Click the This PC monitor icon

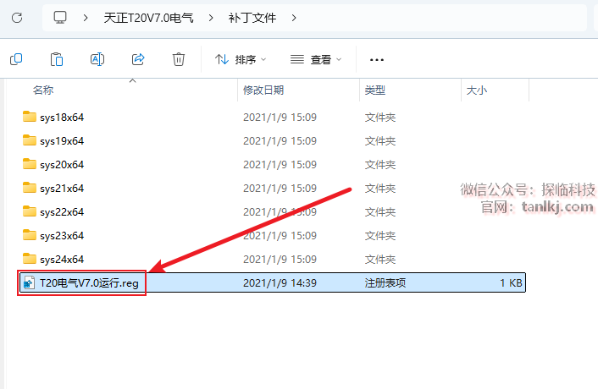tap(59, 17)
